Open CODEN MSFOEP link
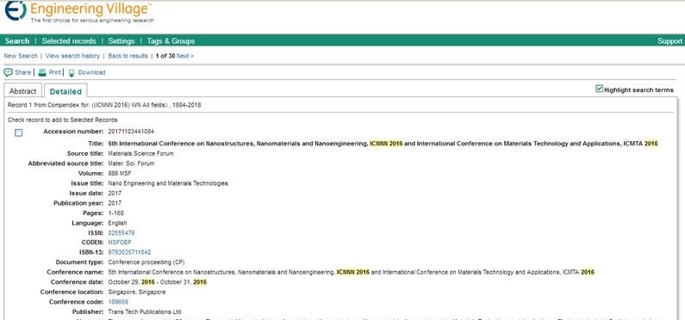 pos(120,243)
